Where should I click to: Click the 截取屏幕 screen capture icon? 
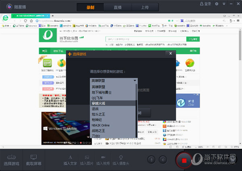point(33,157)
